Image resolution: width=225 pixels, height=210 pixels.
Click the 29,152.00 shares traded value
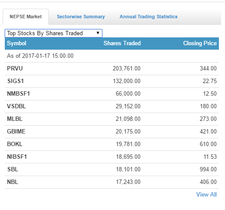[128, 106]
